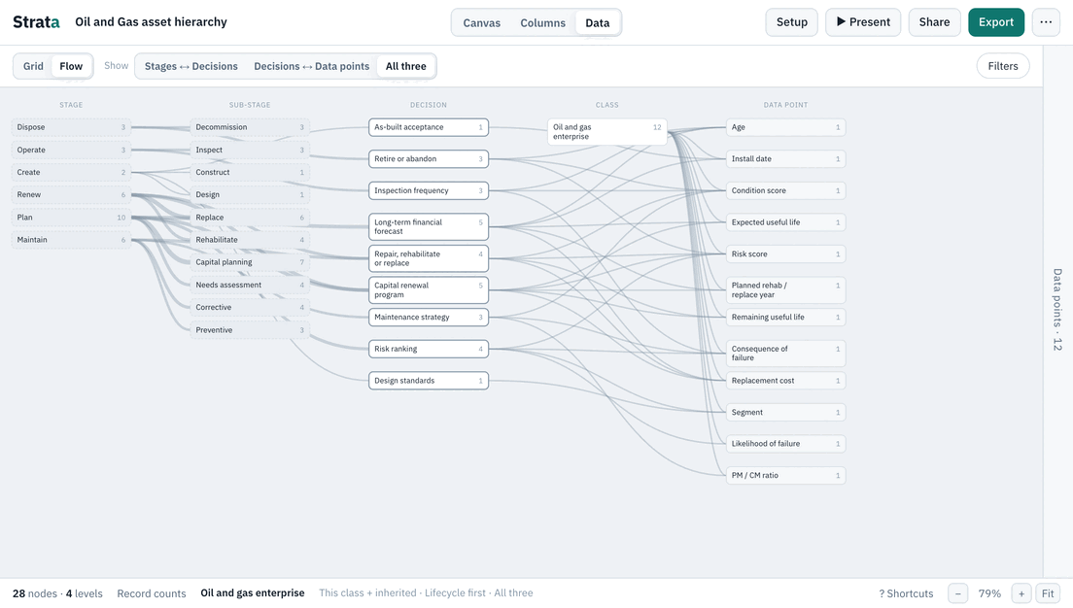Screen dimensions: 1073x608
Task: Expand the Data points side panel
Action: pyautogui.click(x=1057, y=310)
